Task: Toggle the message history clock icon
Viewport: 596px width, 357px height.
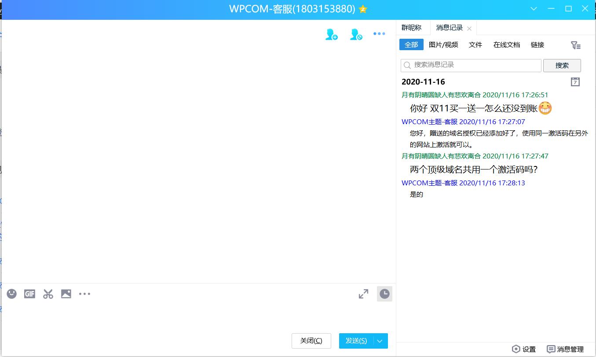Action: click(384, 294)
